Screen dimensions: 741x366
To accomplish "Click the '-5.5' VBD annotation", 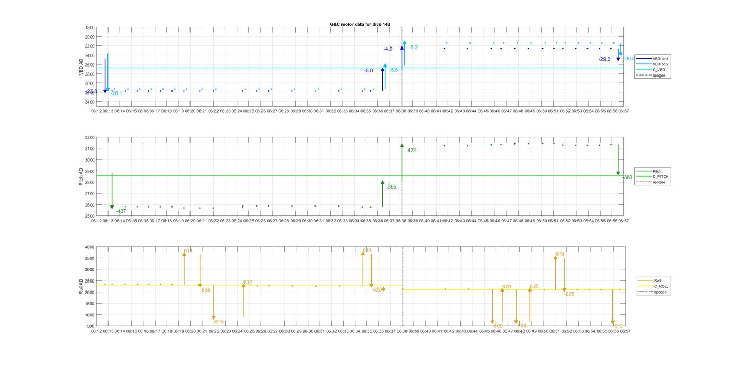I will pyautogui.click(x=393, y=70).
